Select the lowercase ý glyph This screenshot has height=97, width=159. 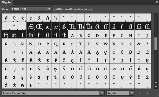[6, 18]
